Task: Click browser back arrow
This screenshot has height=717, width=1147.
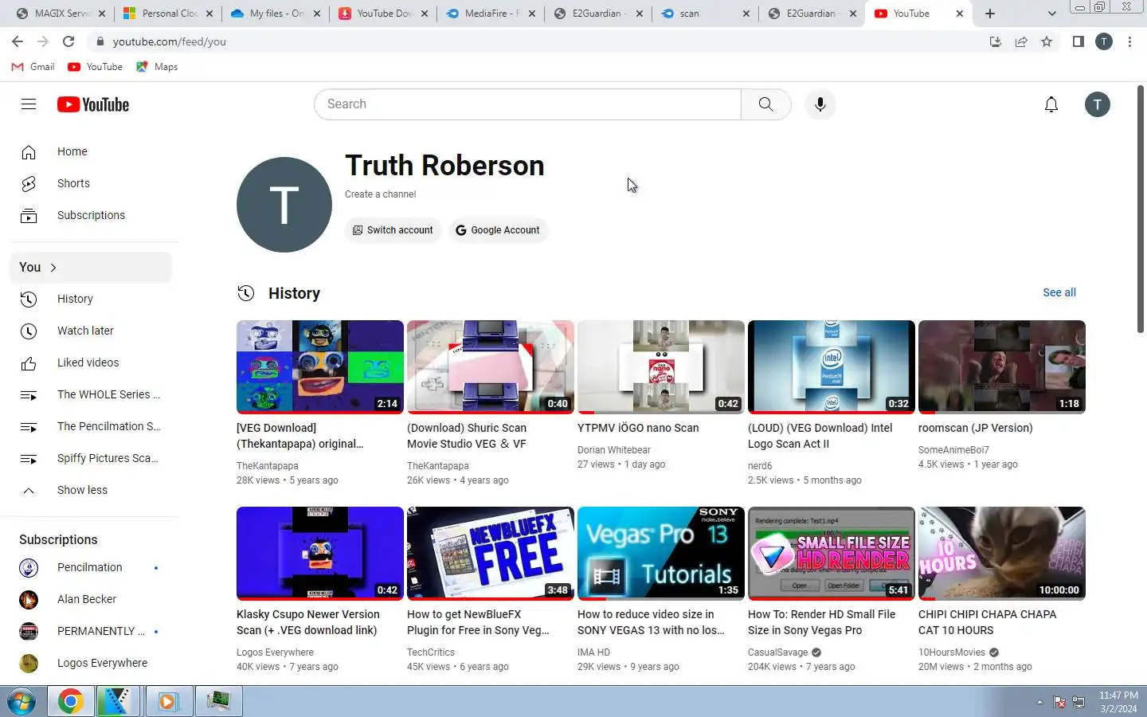Action: [x=18, y=41]
